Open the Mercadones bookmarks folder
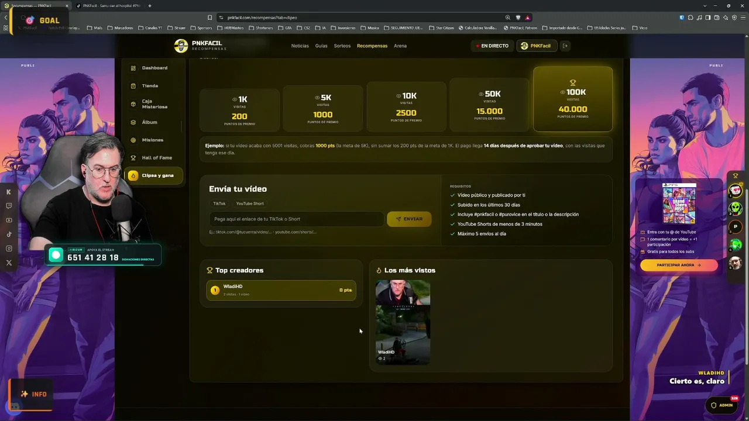Image resolution: width=749 pixels, height=421 pixels. [120, 28]
